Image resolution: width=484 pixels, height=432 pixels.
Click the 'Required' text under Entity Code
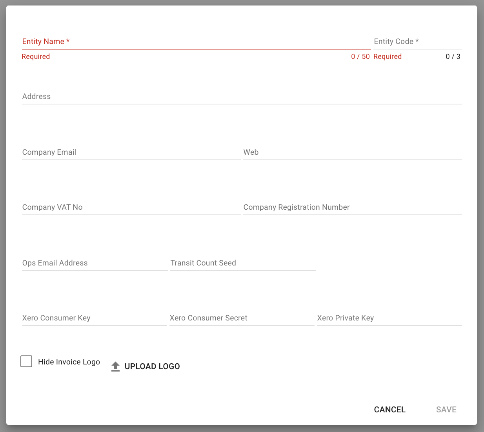pyautogui.click(x=388, y=57)
